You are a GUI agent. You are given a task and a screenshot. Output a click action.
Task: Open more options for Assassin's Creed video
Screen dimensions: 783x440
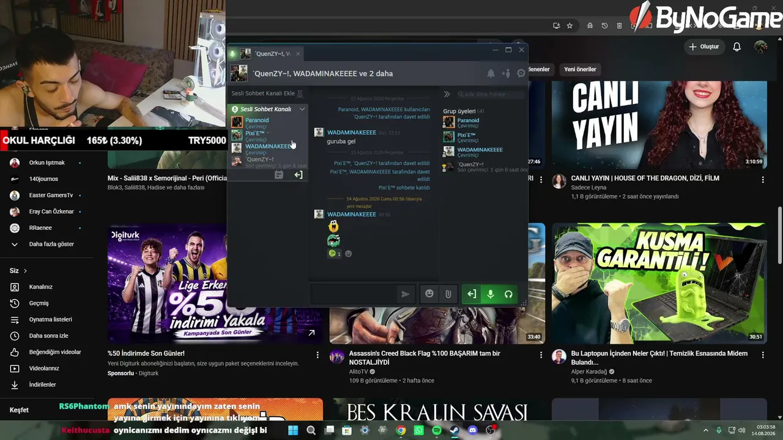click(x=541, y=355)
